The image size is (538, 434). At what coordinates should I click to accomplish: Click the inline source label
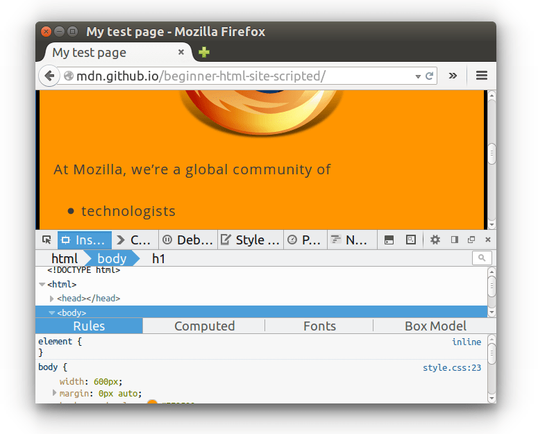[466, 342]
